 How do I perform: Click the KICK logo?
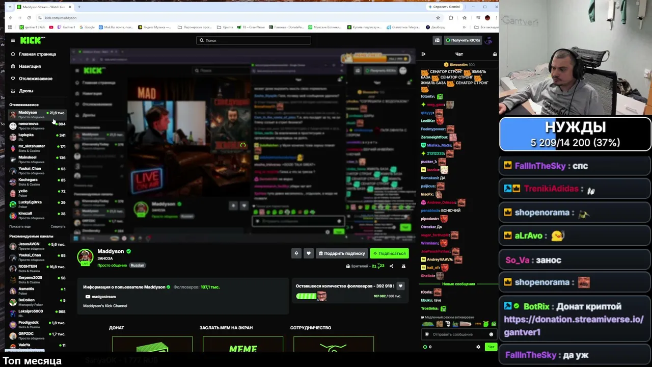tap(33, 40)
